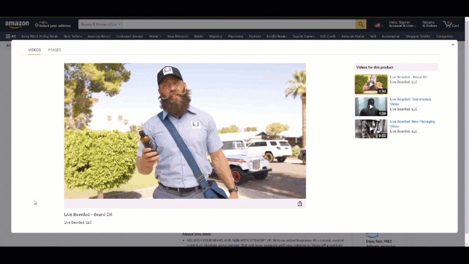Open Shopper Toolkit nav link
The width and height of the screenshot is (469, 264).
[418, 36]
